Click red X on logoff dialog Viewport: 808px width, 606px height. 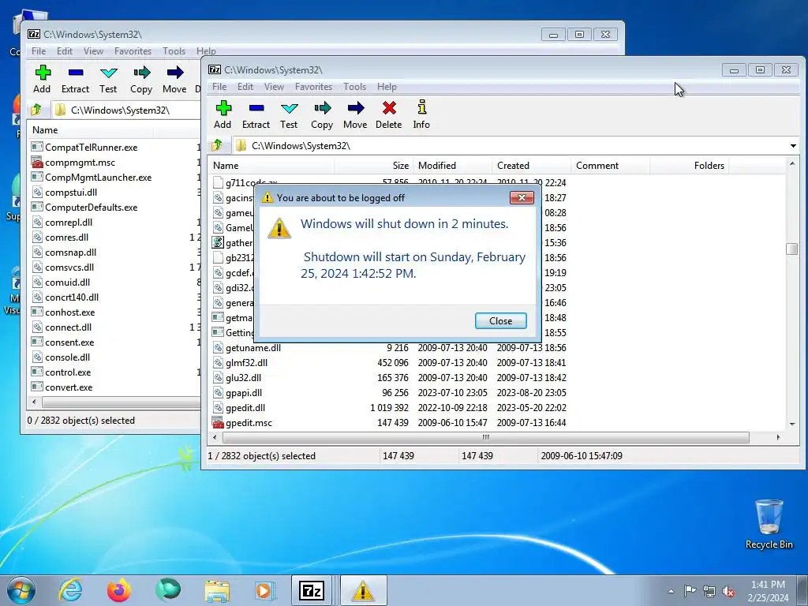click(522, 197)
